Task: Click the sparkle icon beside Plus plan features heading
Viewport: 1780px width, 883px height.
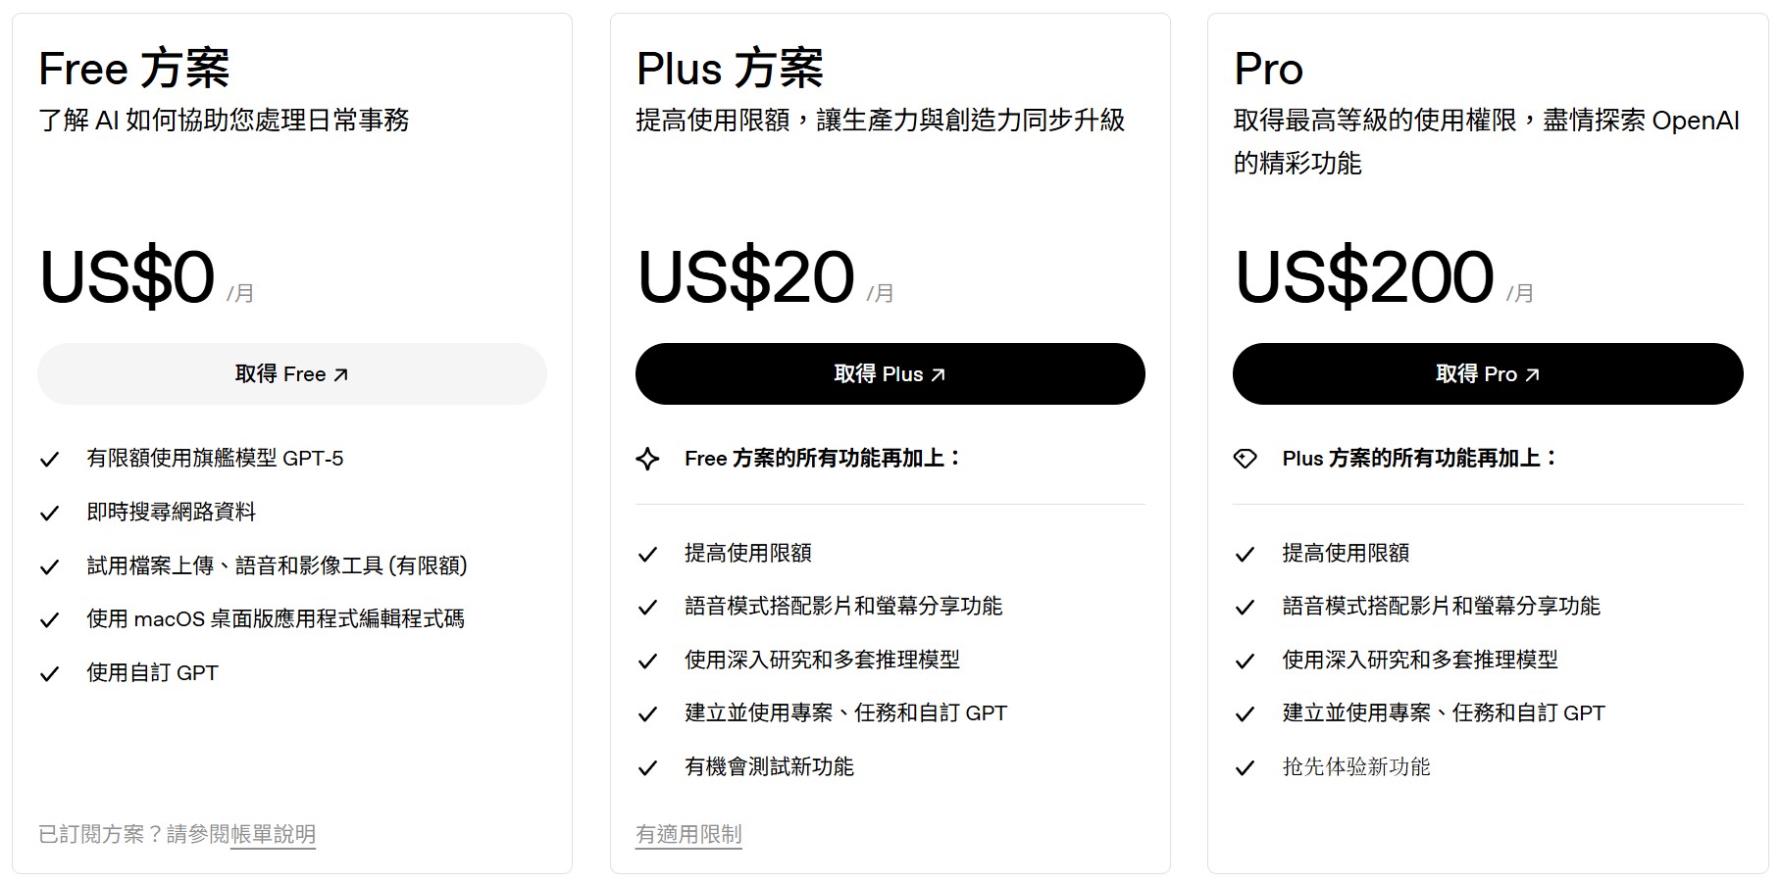Action: (x=648, y=458)
